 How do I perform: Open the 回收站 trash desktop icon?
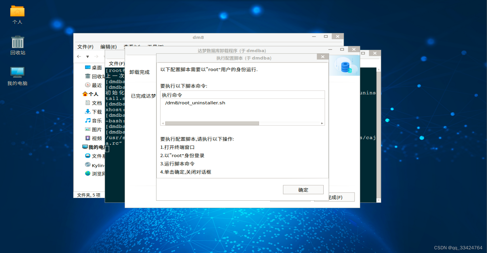click(18, 45)
